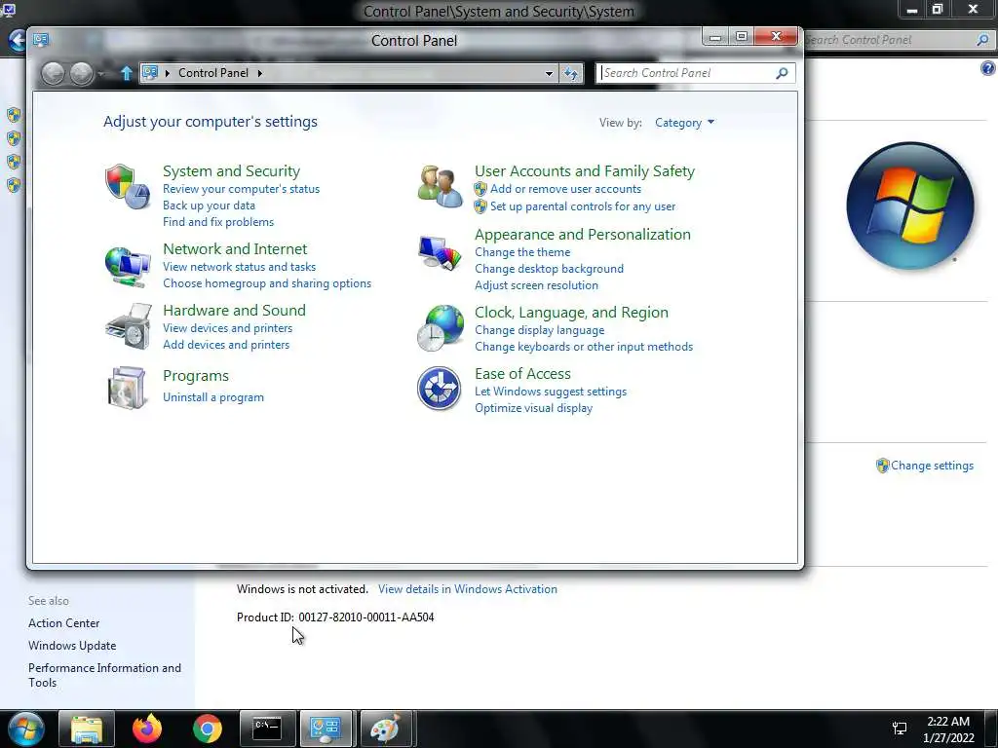Open the Programs disc box icon
Viewport: 998px width, 748px height.
128,388
